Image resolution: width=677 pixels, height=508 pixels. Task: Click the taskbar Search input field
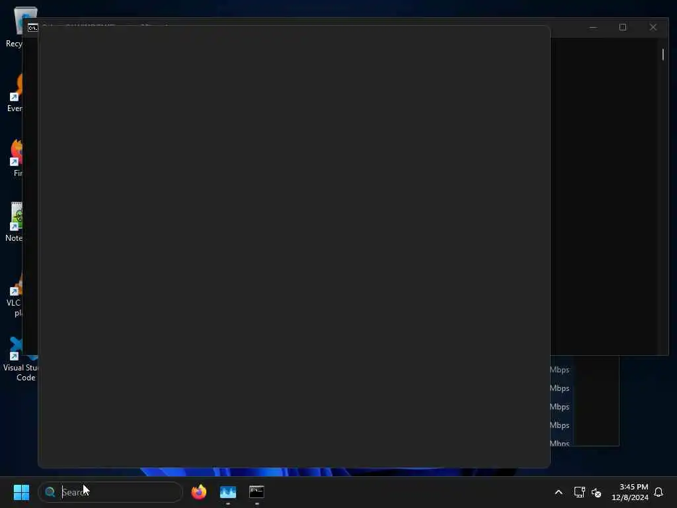pos(110,492)
